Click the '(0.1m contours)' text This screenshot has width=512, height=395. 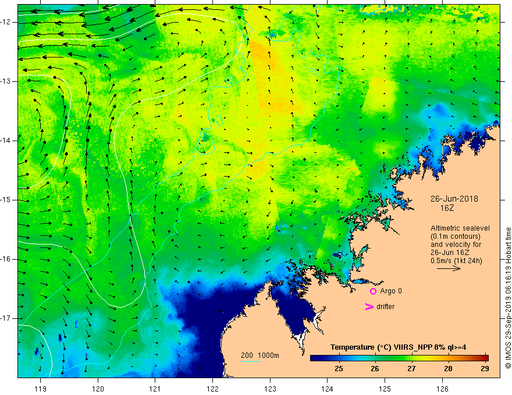(x=455, y=236)
